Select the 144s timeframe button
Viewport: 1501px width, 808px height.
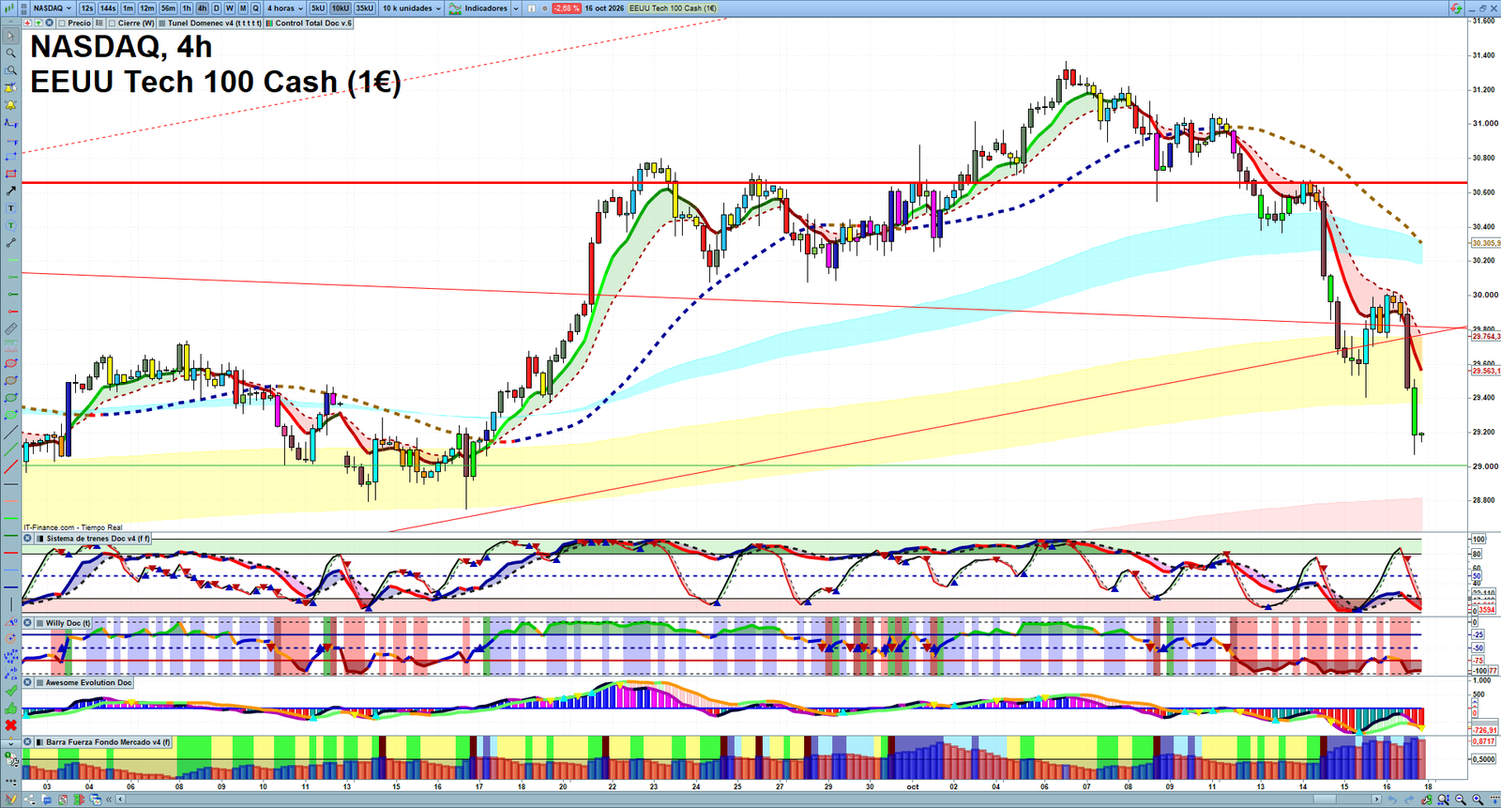[108, 8]
